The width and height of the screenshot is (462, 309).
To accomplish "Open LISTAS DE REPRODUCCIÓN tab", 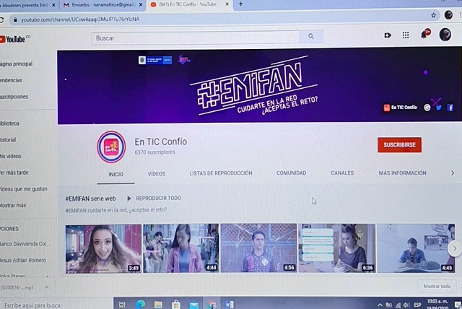I will 221,173.
